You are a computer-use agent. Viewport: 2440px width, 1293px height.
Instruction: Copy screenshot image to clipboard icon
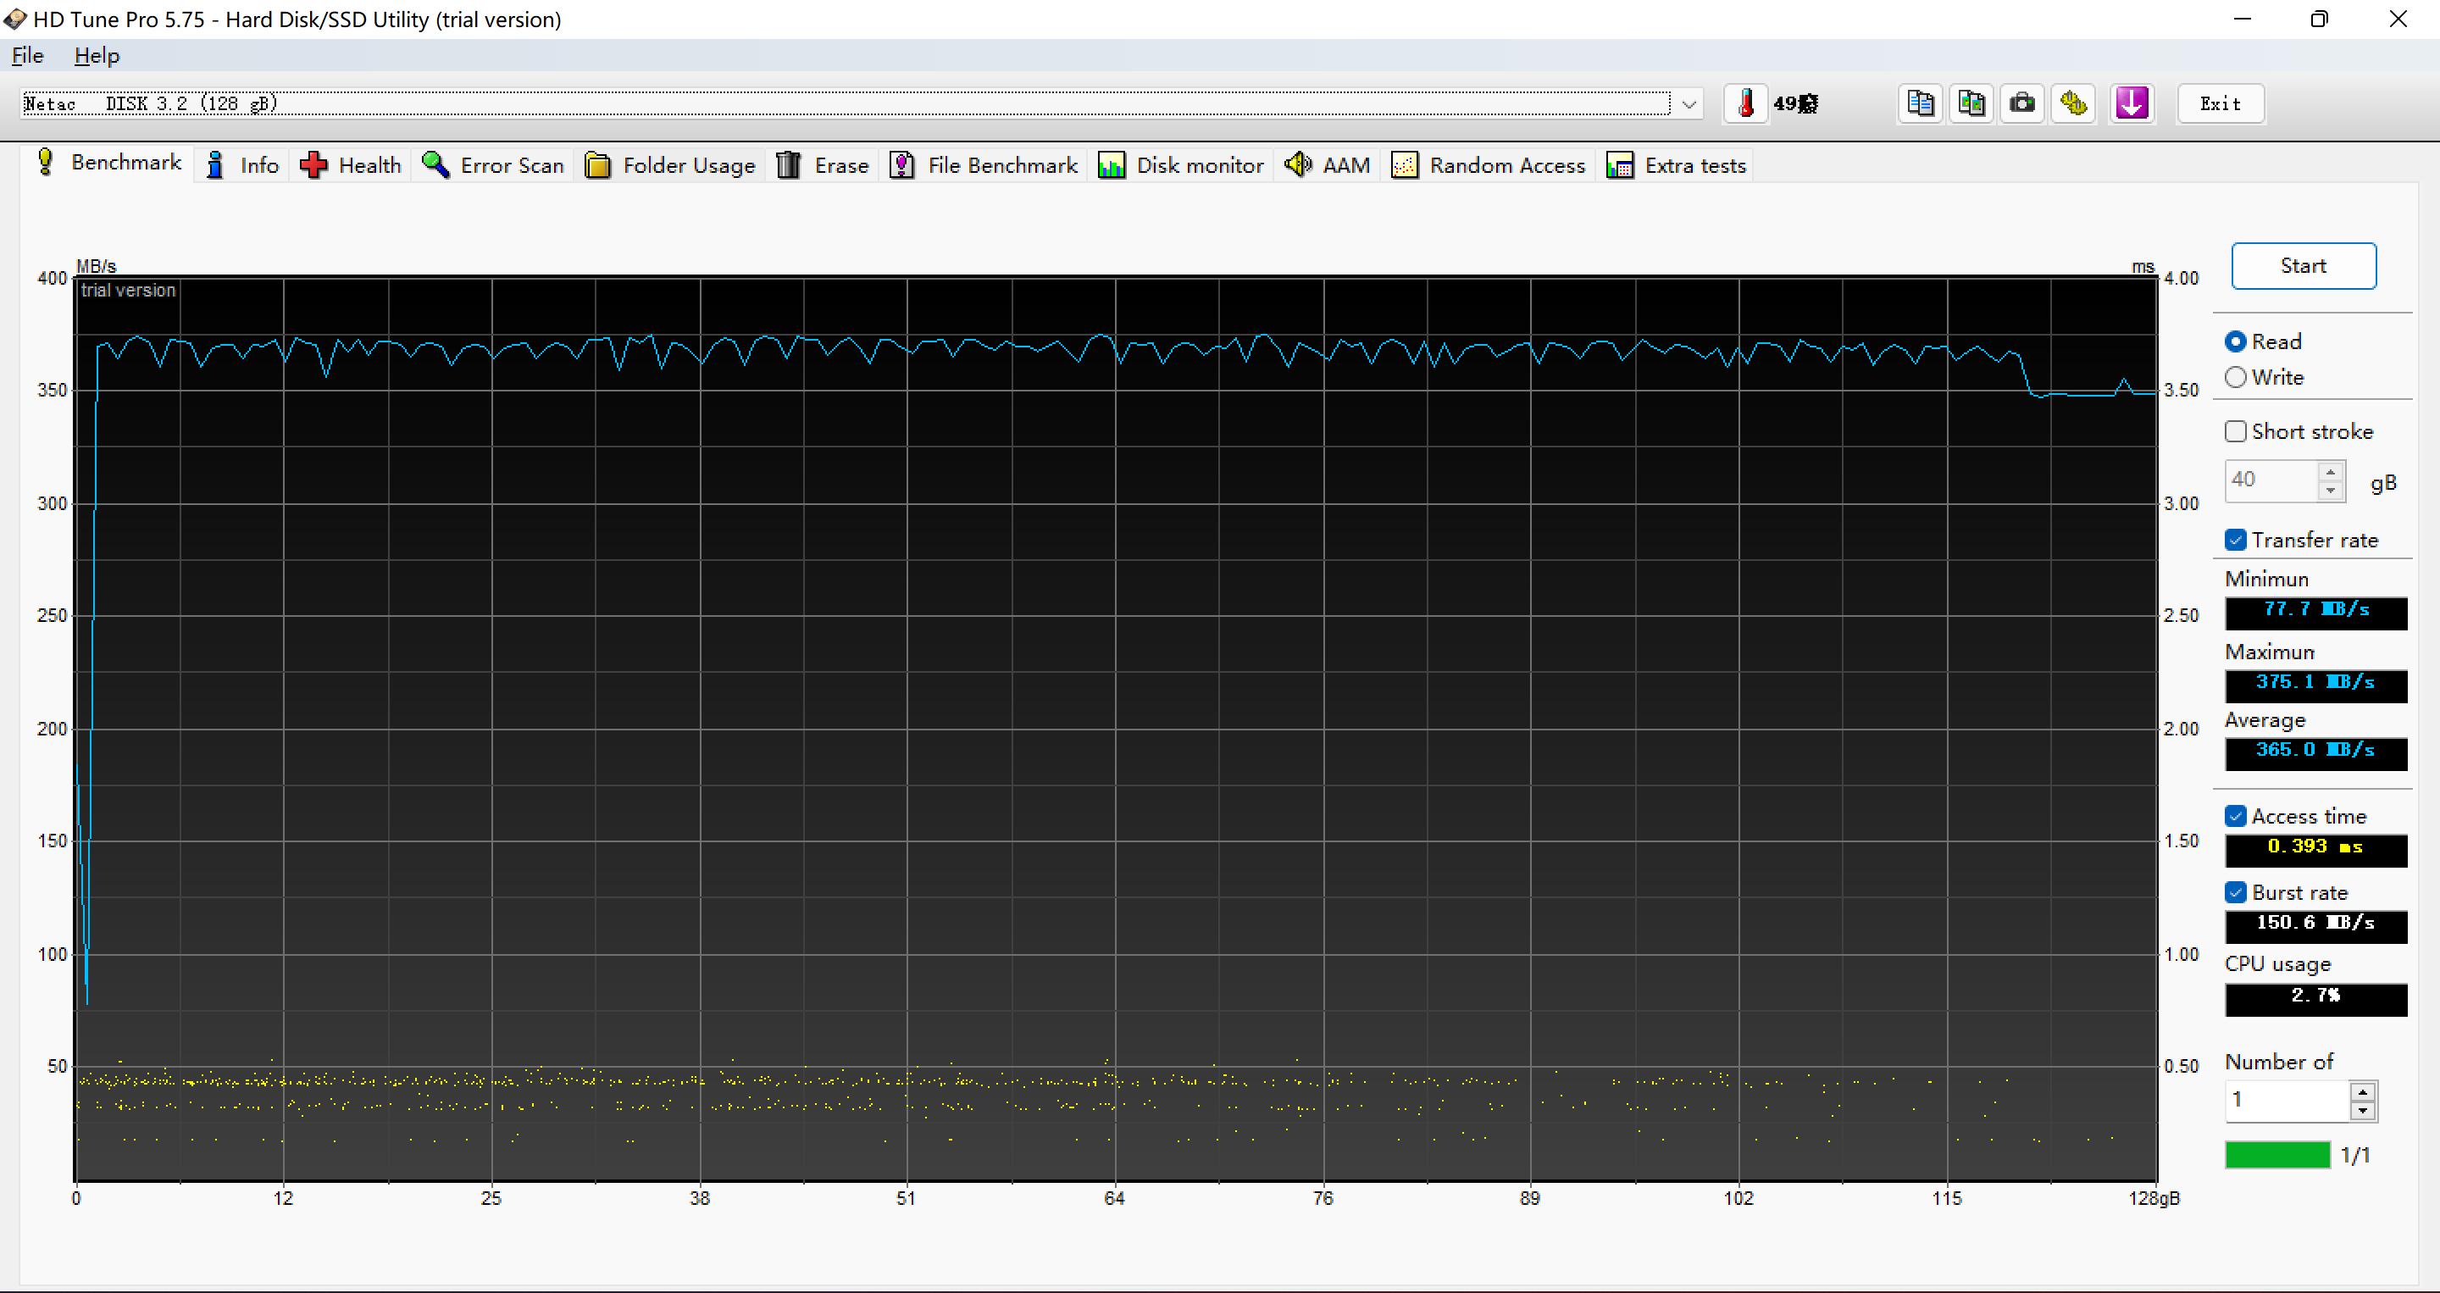click(x=1971, y=103)
